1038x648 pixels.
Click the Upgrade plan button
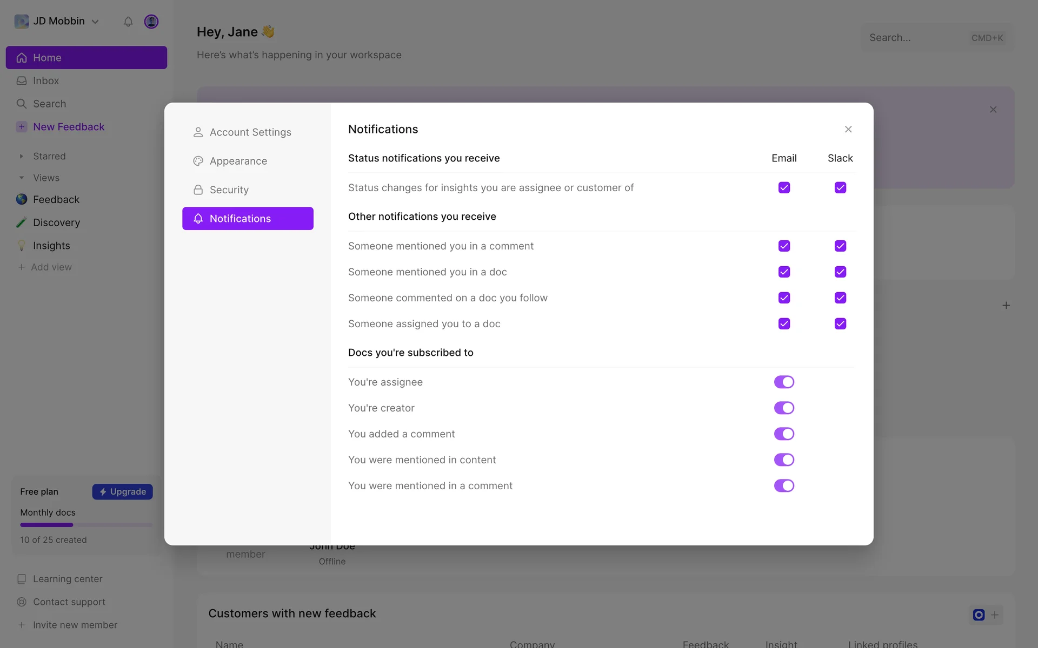123,491
